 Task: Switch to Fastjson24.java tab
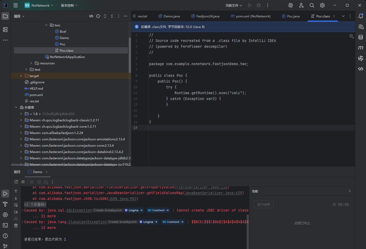pos(205,16)
